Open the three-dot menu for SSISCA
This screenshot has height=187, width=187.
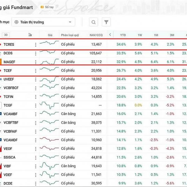click(36, 157)
